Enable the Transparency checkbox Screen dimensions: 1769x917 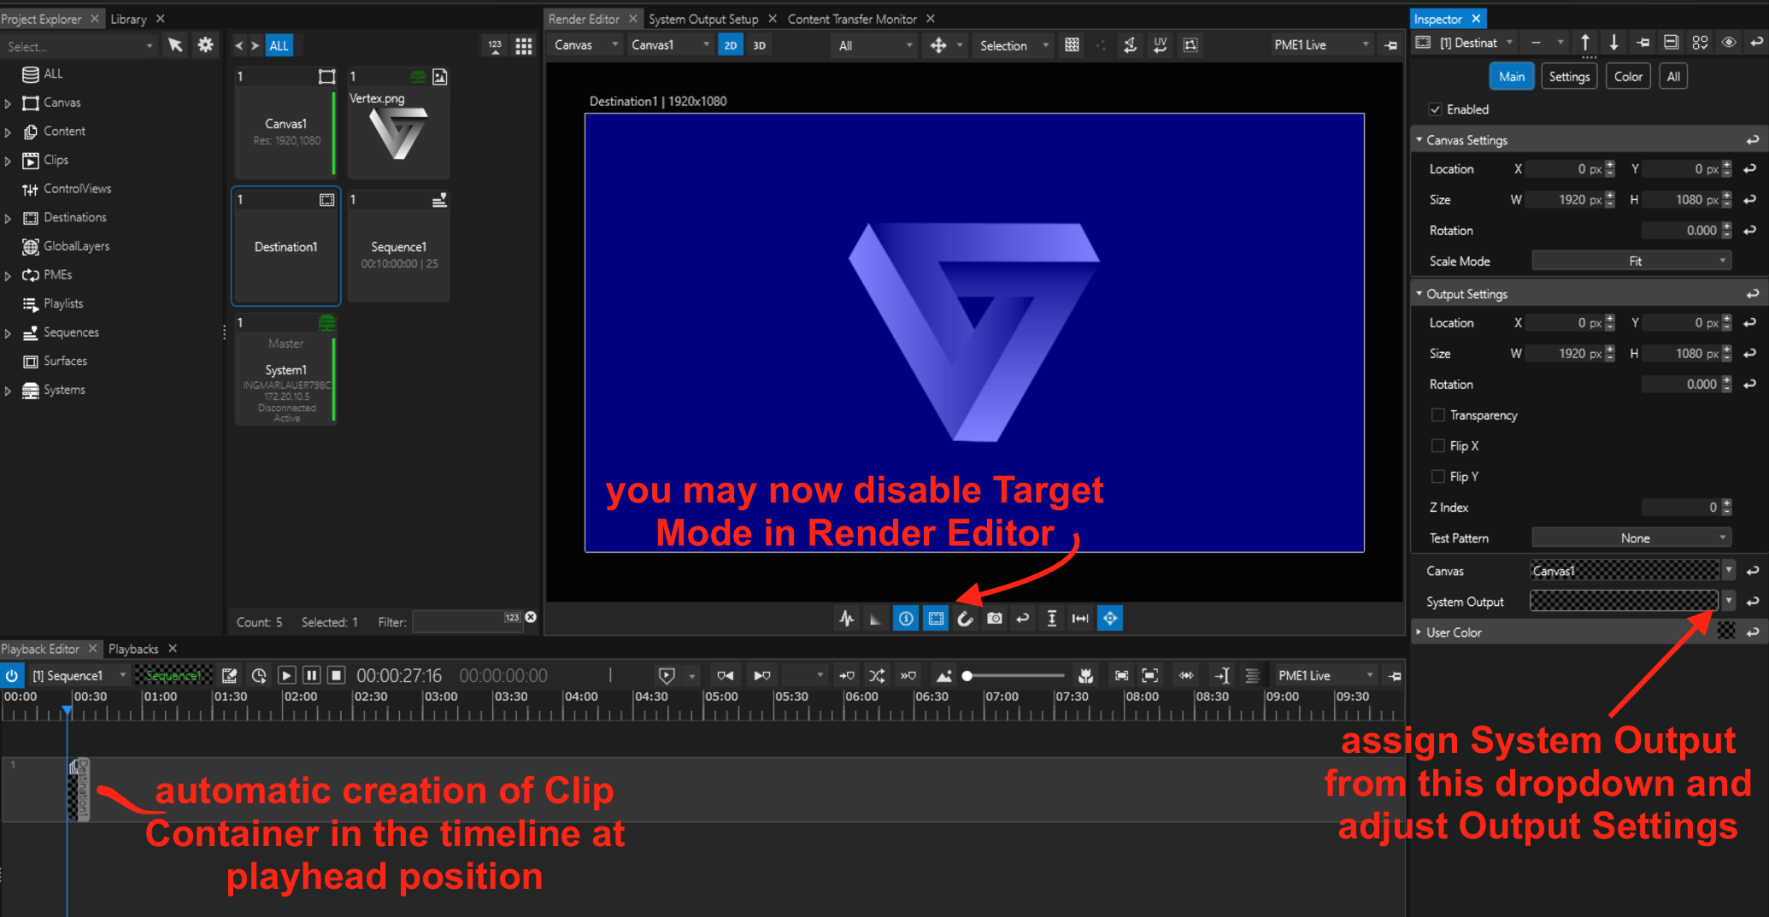(1438, 415)
